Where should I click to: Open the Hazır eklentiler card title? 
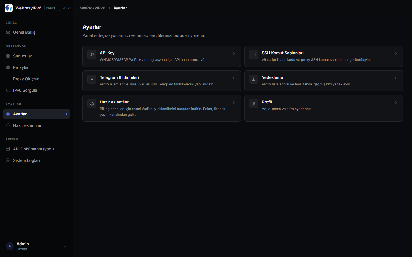114,102
